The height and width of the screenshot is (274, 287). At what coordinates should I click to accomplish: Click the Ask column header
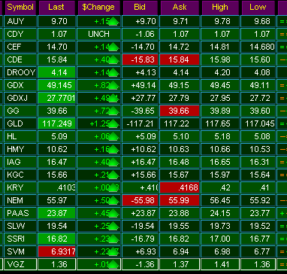pyautogui.click(x=180, y=8)
